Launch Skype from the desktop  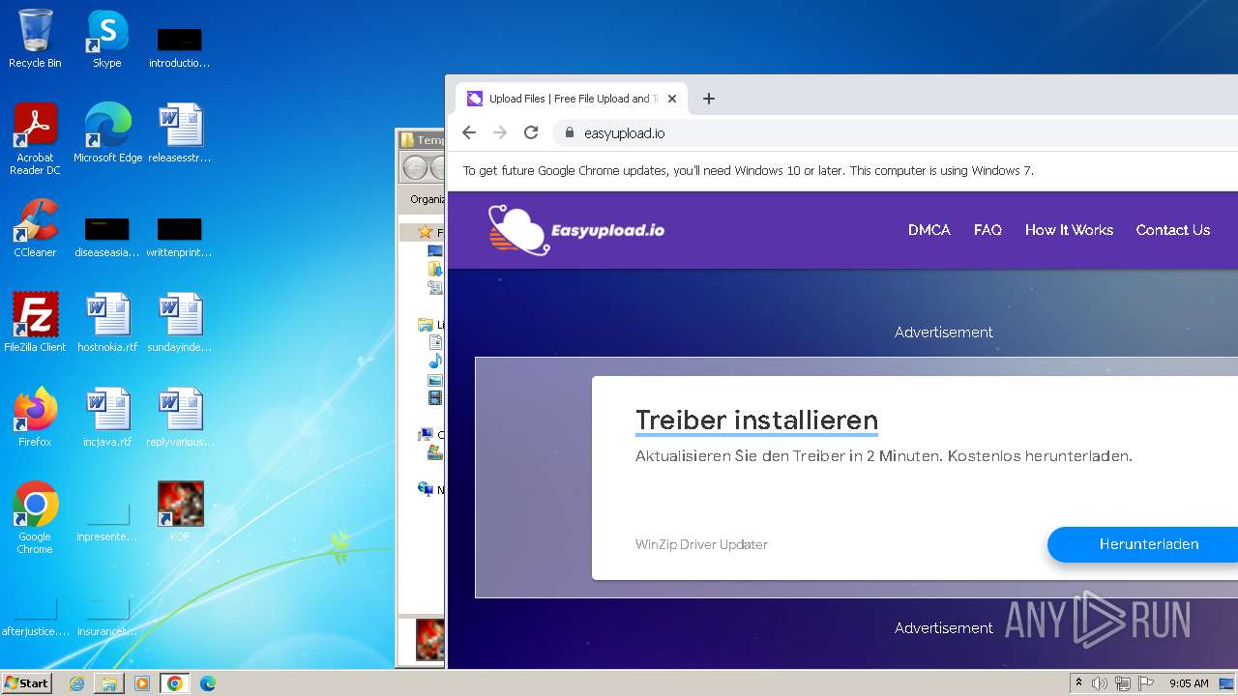tap(106, 39)
